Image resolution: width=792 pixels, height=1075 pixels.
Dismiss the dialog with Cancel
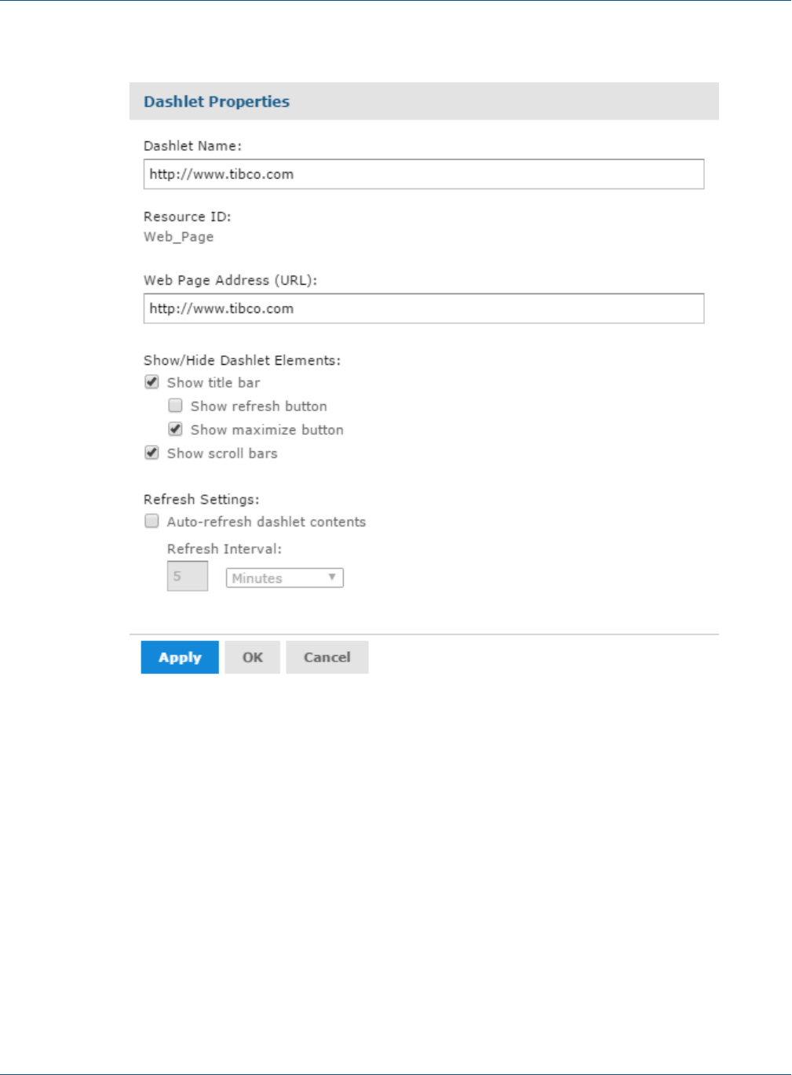pos(327,658)
